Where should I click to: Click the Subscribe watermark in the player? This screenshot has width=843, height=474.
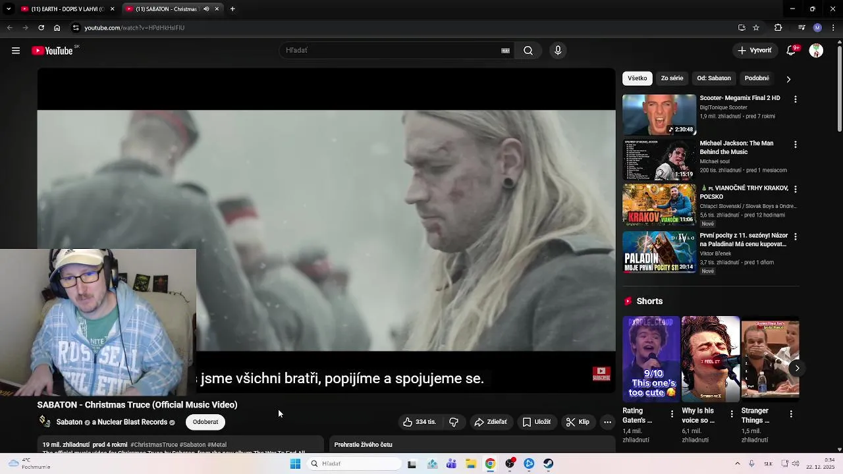click(601, 374)
